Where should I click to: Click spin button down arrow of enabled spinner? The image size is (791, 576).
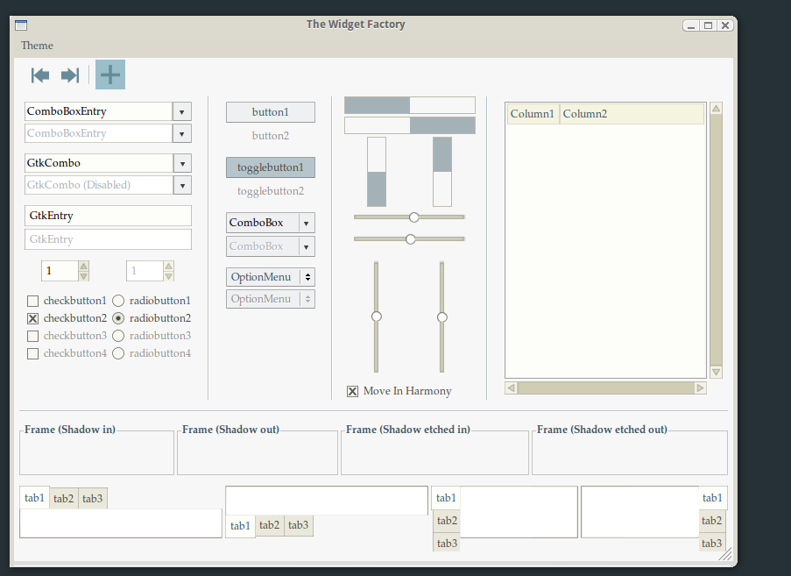(x=84, y=276)
